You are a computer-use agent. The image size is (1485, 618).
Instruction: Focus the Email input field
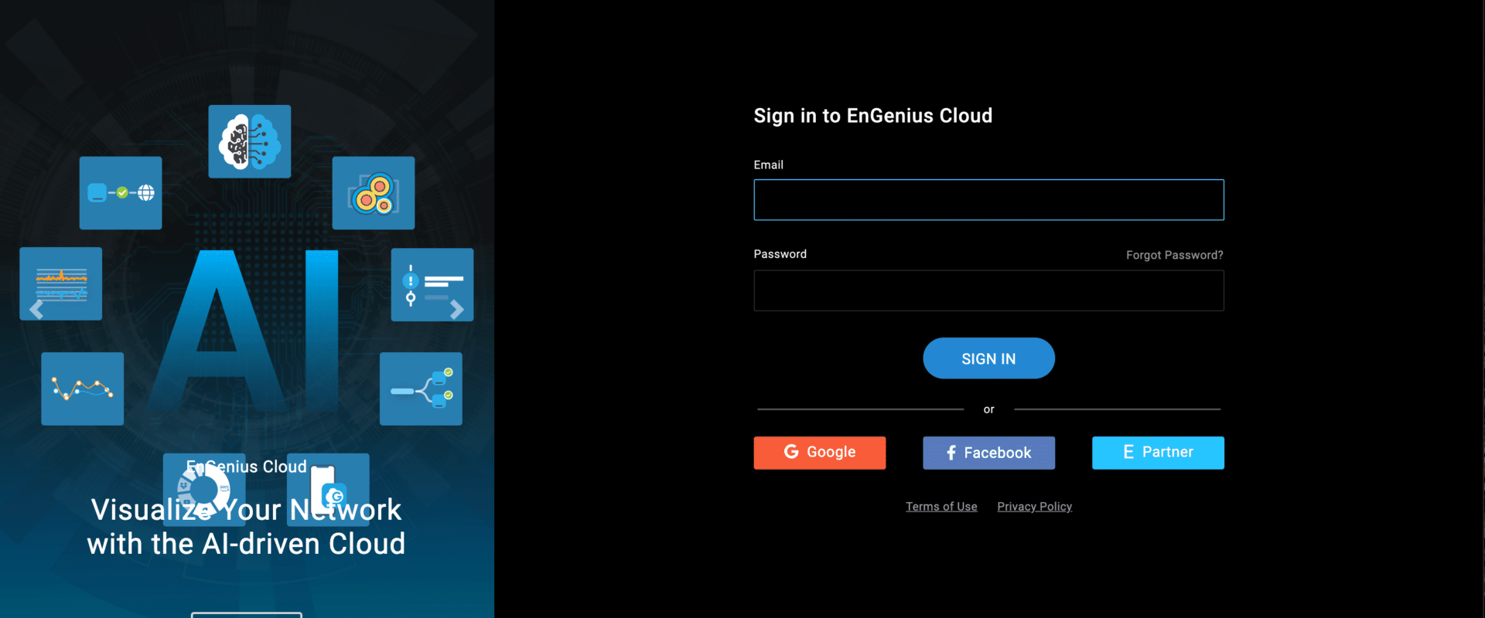coord(988,200)
